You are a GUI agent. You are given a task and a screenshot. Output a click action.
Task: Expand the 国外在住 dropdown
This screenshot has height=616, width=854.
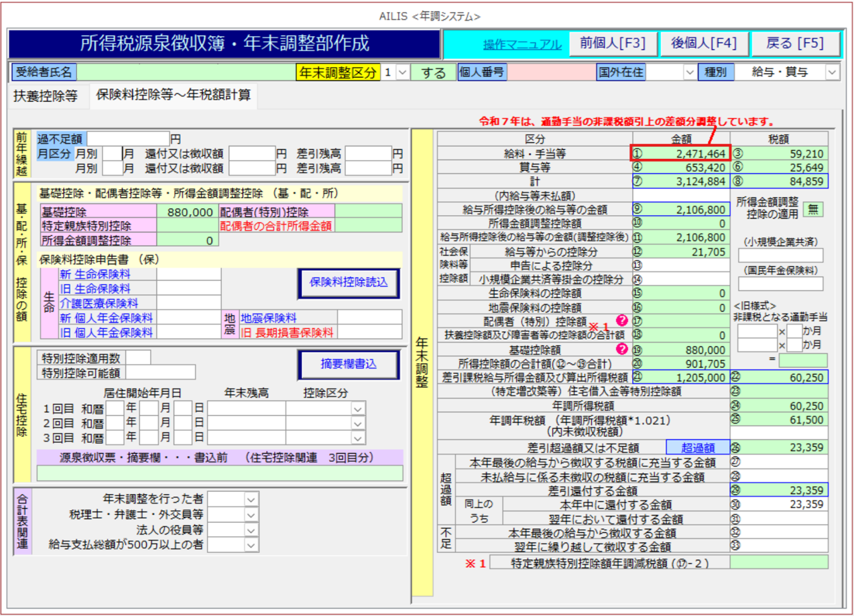690,72
